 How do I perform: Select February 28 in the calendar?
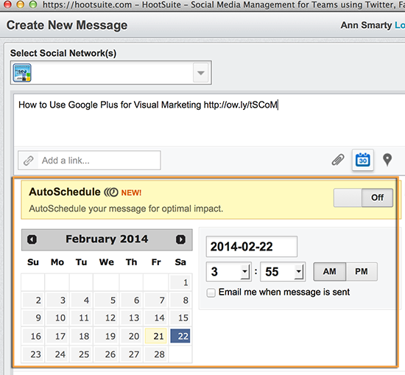tap(156, 354)
